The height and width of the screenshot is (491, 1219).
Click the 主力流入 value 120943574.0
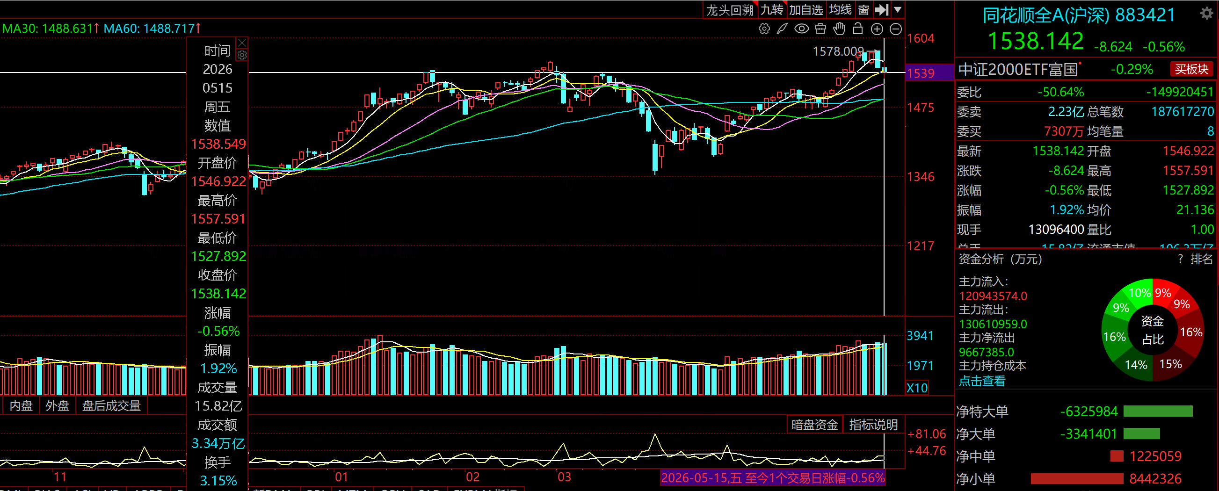[993, 296]
